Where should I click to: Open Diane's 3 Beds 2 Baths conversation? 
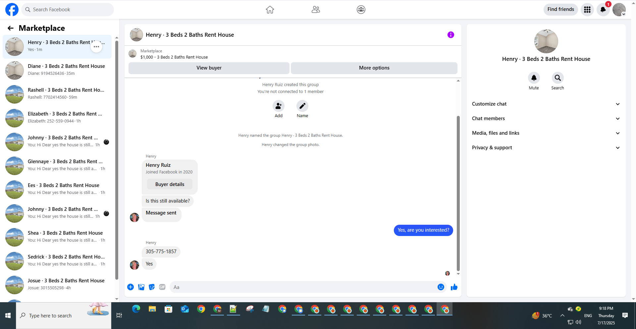[57, 70]
